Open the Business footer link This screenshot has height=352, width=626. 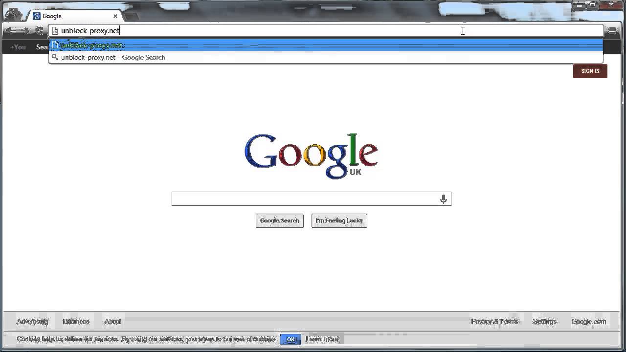tap(76, 321)
